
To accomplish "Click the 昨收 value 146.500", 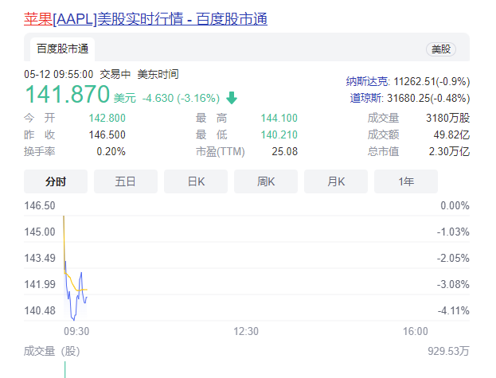I will [x=107, y=135].
